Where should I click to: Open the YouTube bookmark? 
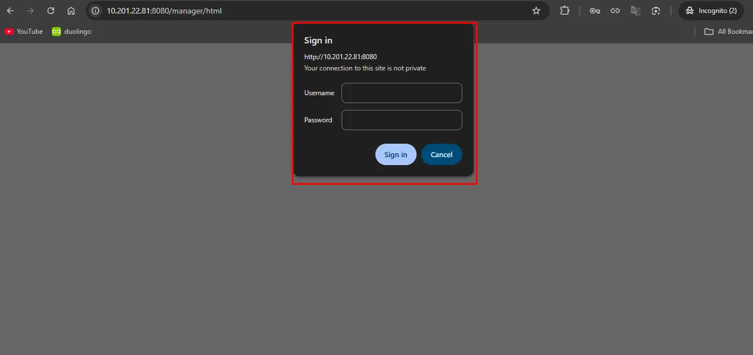(24, 32)
